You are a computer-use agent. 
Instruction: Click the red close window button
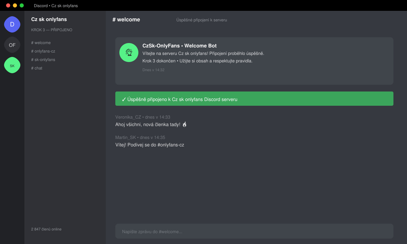coord(8,5)
